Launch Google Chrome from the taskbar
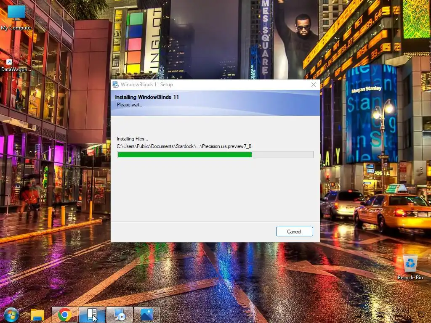Viewport: 431px width, 323px height. [x=64, y=315]
